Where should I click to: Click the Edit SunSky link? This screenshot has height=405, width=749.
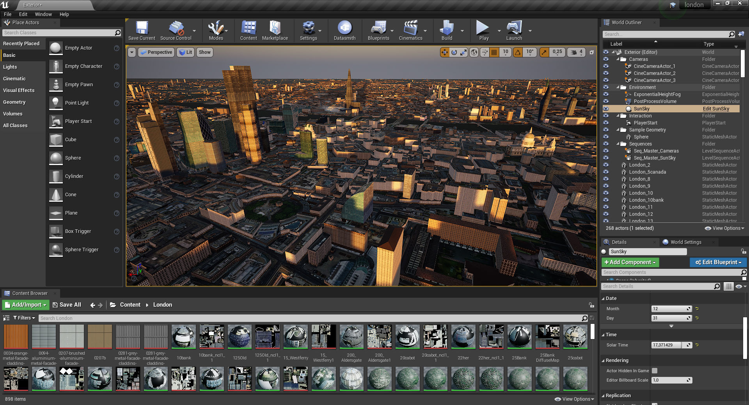click(x=716, y=109)
